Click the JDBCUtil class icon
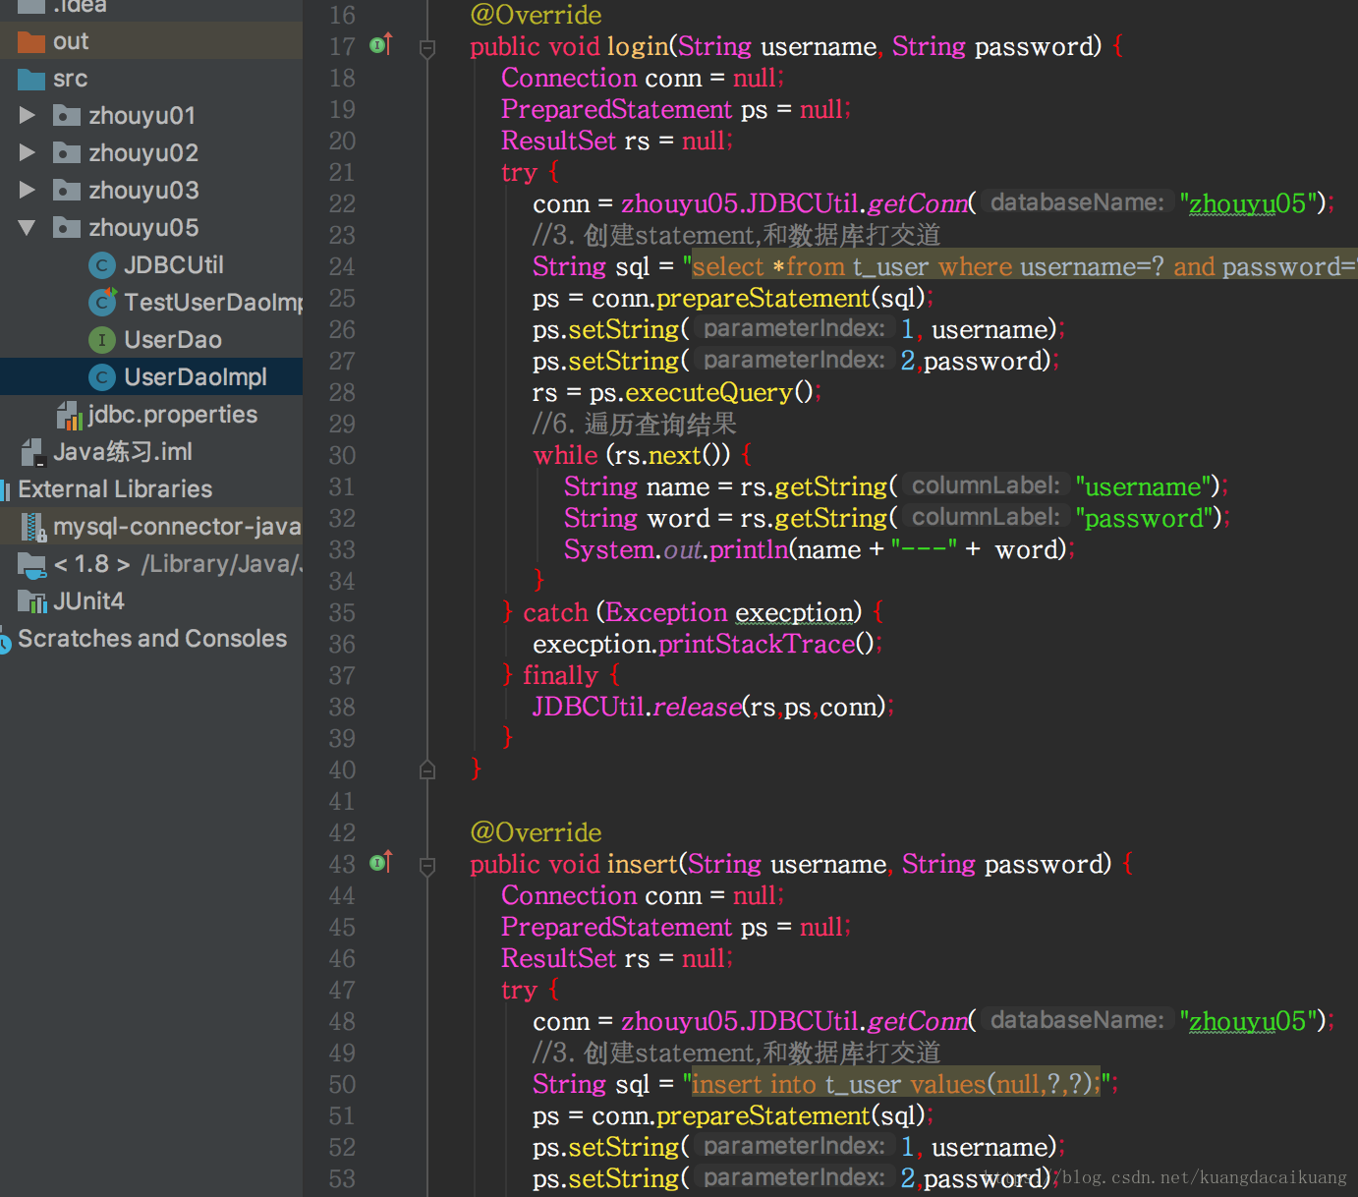Viewport: 1358px width, 1197px height. (x=102, y=265)
